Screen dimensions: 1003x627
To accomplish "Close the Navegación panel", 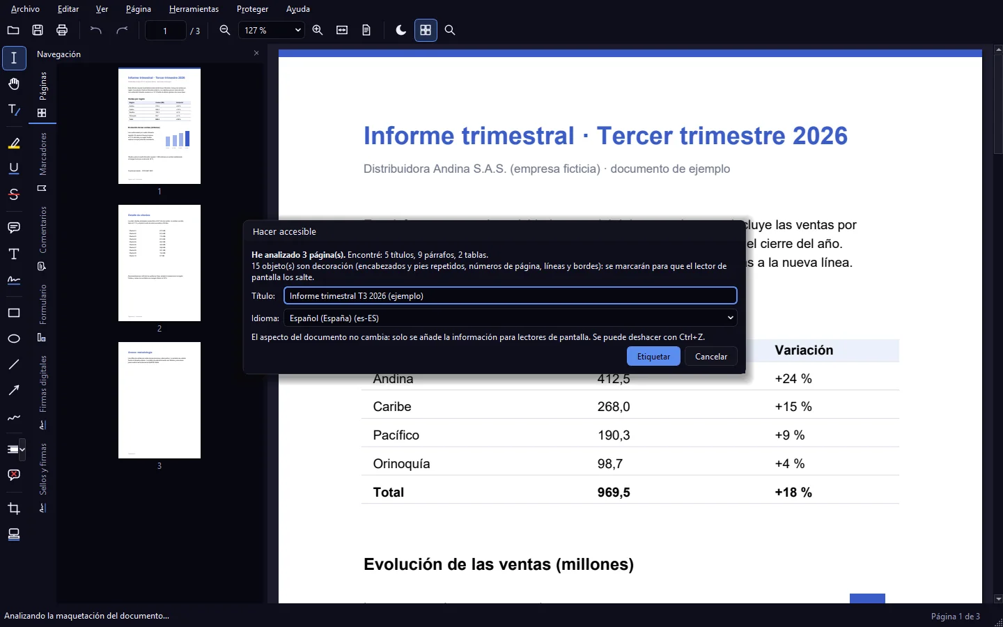I will [x=256, y=53].
